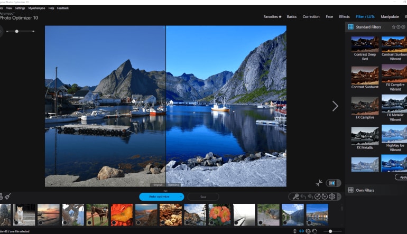Toggle the split before/after view button
Viewport: 407px width, 234px height.
tap(332, 183)
